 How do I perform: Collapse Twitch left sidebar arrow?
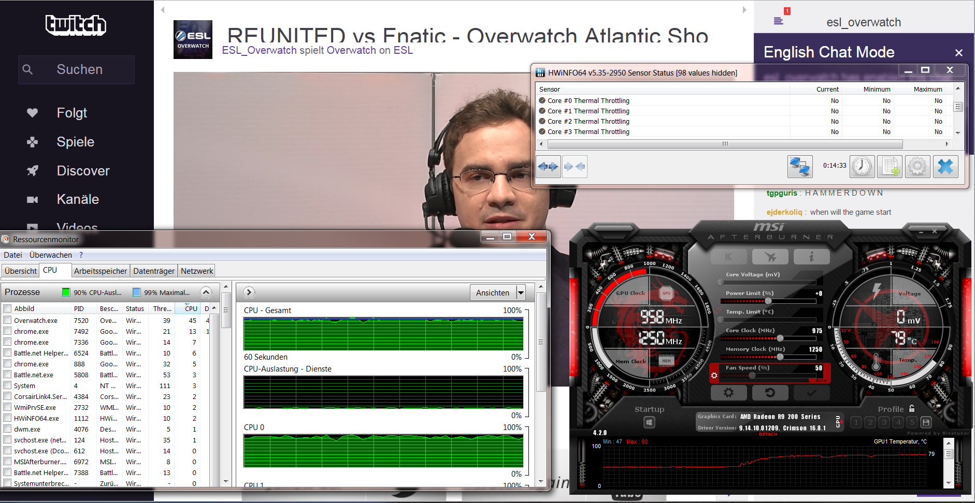pyautogui.click(x=163, y=10)
